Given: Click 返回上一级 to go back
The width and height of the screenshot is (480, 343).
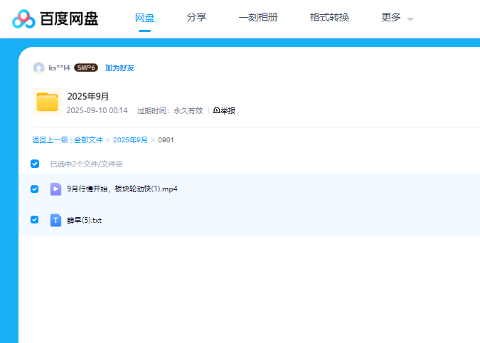Looking at the screenshot, I should 50,140.
